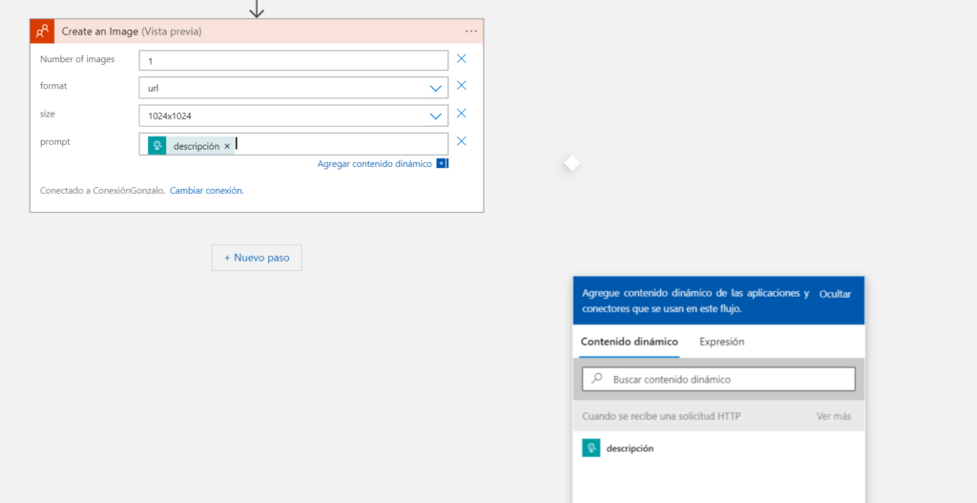Switch to the Contenido dinámico tab

630,342
